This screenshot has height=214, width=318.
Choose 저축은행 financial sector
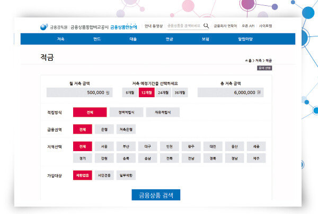coord(126,129)
